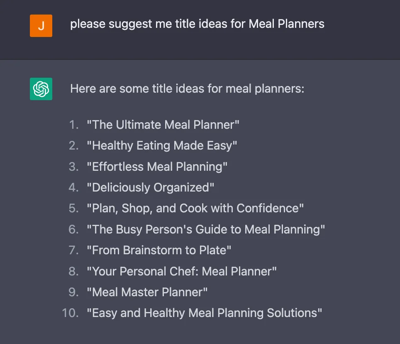
Task: Click list number 3 marker
Action: click(74, 167)
